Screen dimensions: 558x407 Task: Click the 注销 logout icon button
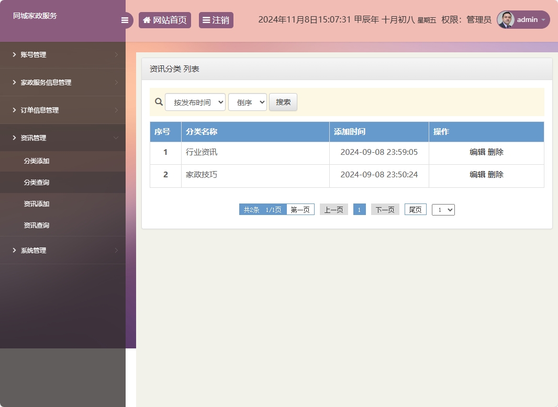[206, 20]
